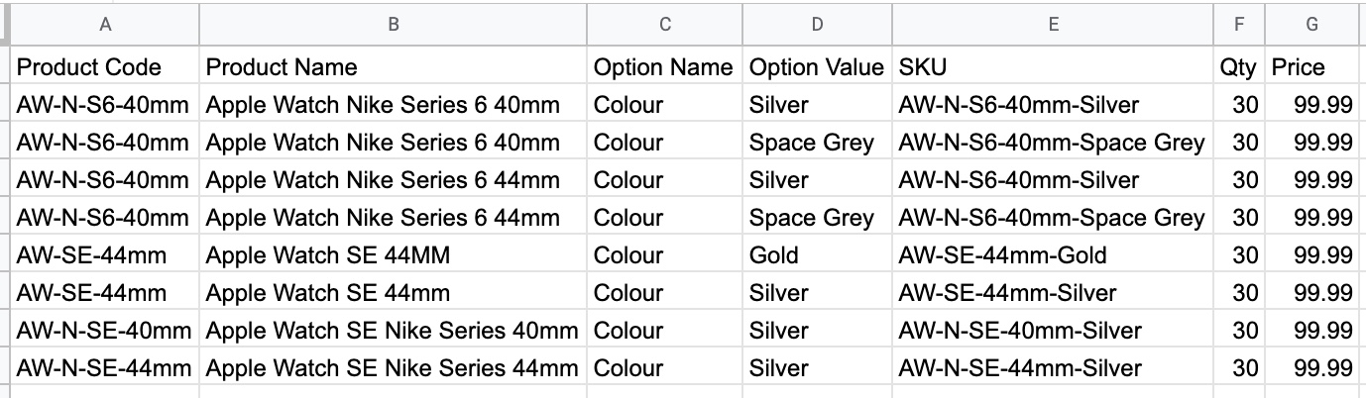Select Apple Watch SE Nike Series 44mm cell

coord(392,368)
